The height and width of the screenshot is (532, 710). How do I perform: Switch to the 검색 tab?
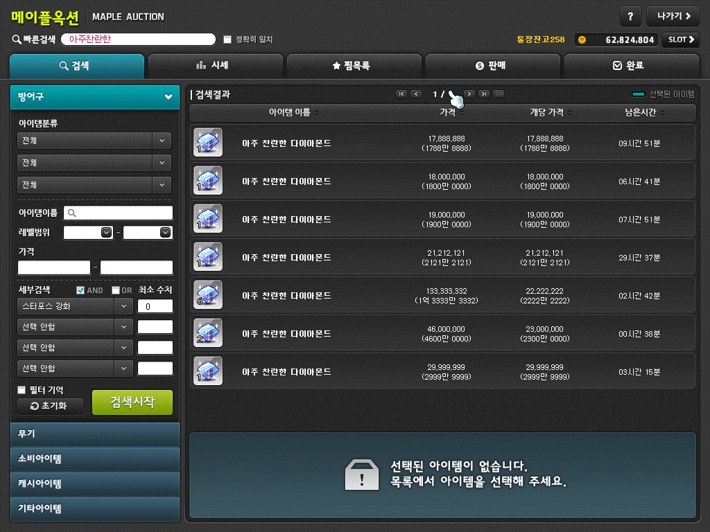(77, 66)
